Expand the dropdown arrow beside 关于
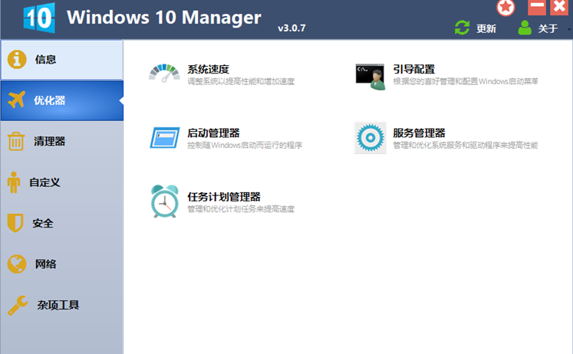Image resolution: width=573 pixels, height=354 pixels. 569,29
